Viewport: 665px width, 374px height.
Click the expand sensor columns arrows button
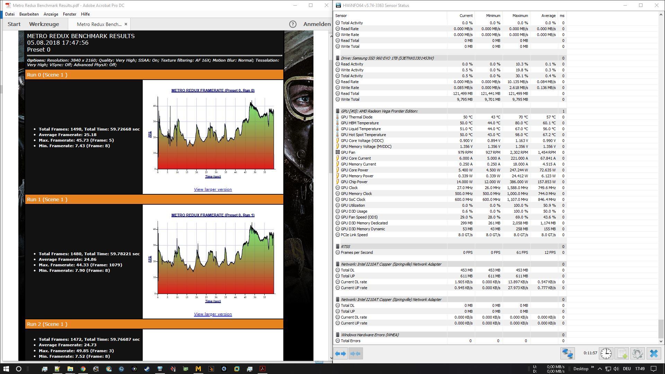341,354
